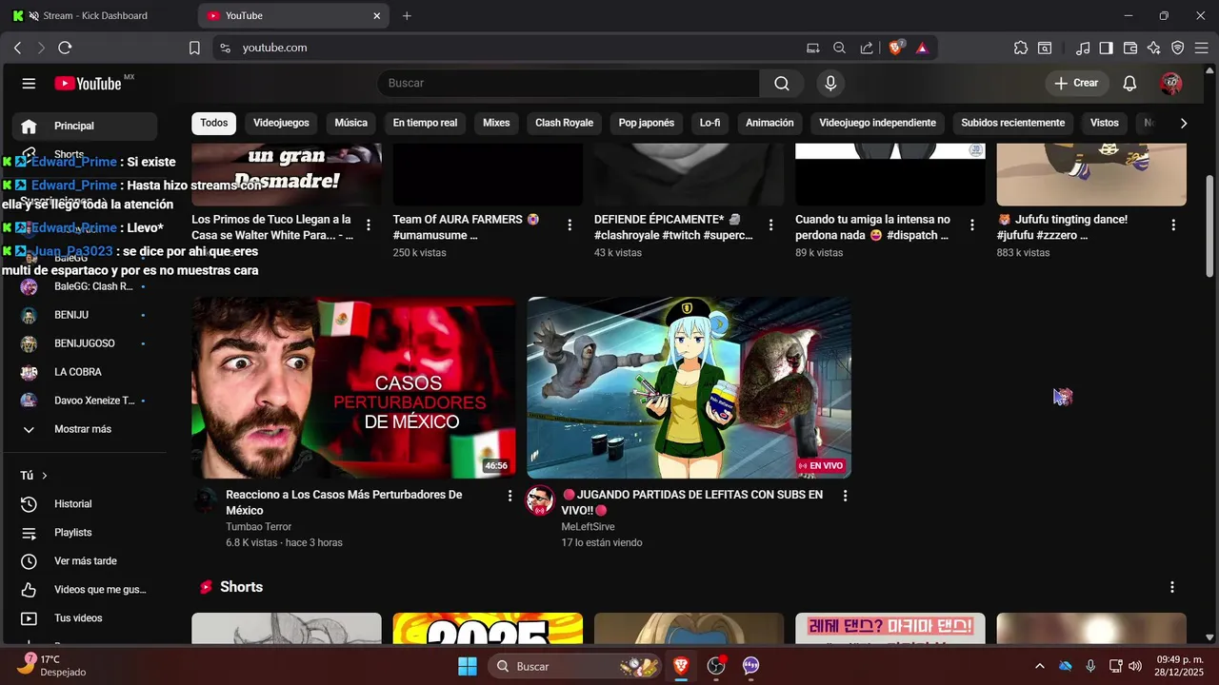Open more options for Tumbao Terror video
This screenshot has width=1219, height=685.
pos(510,496)
